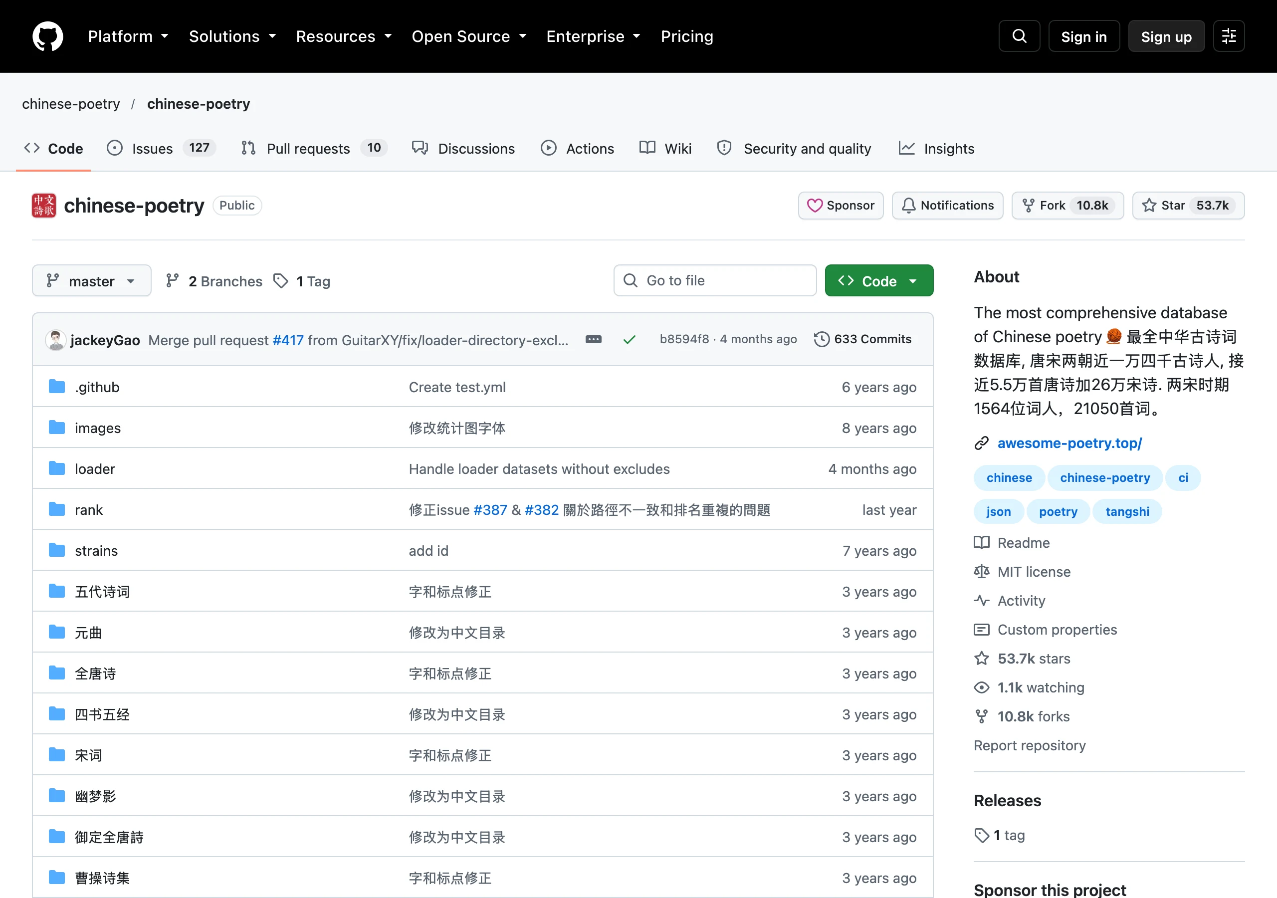Open the Enterprise dropdown
The height and width of the screenshot is (898, 1277).
coord(594,36)
